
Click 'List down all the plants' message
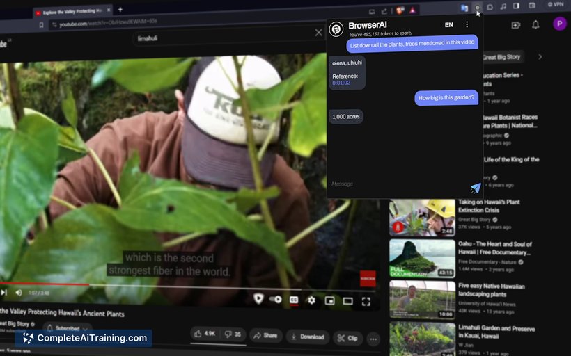click(412, 44)
